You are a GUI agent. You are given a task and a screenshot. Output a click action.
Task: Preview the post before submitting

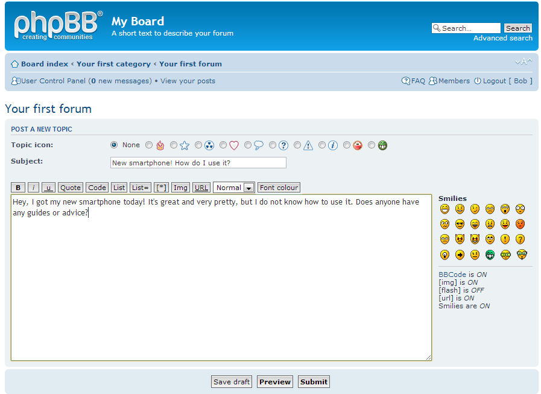click(x=274, y=381)
